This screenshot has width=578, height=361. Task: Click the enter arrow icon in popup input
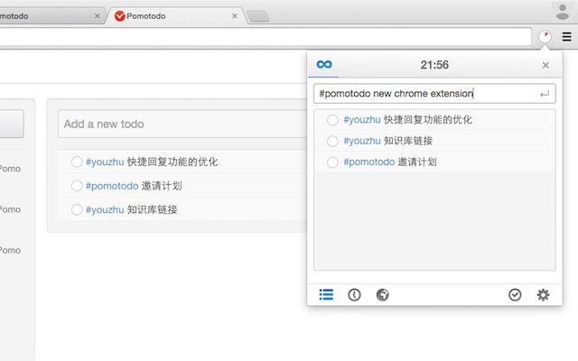pyautogui.click(x=545, y=94)
